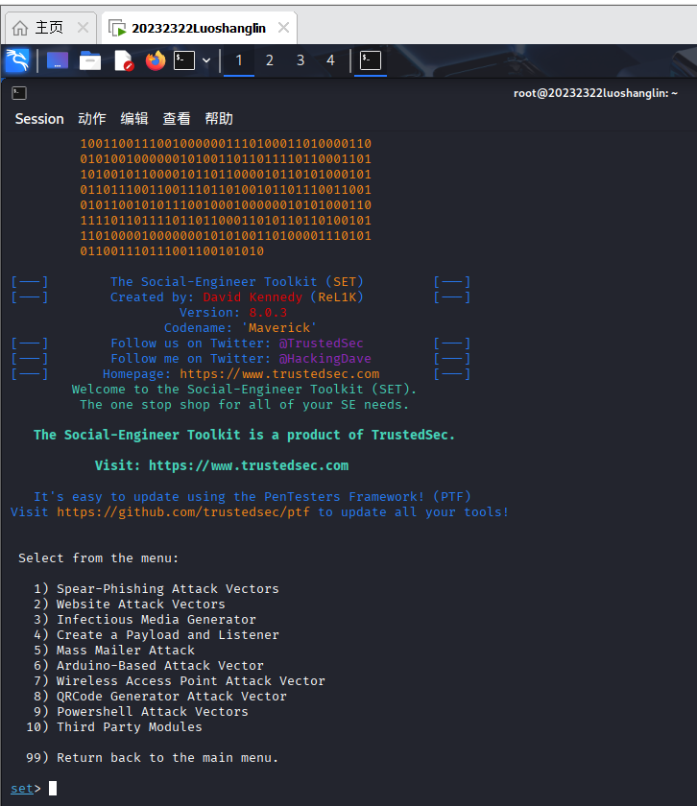Click the Codename 'Maverick' text
This screenshot has width=697, height=806.
[240, 327]
